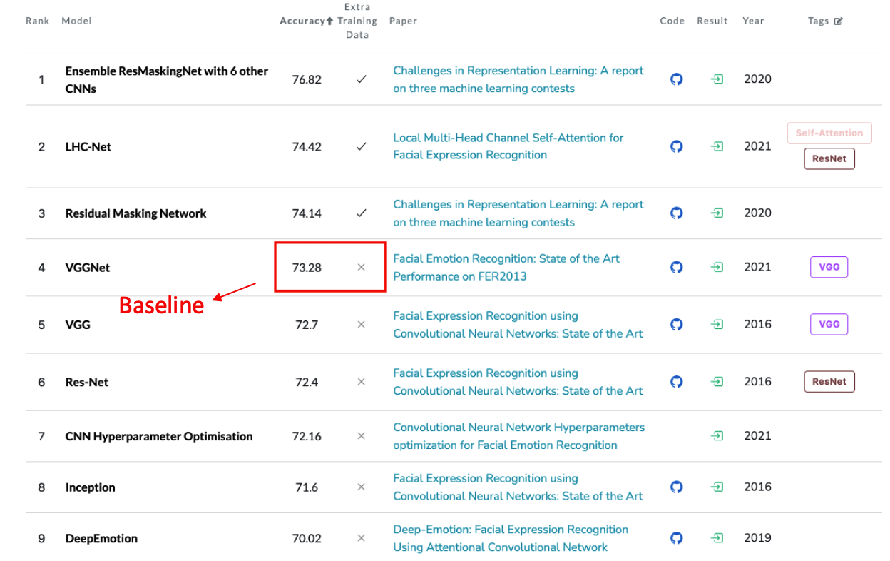
Task: Click the Residual Masking Network model name
Action: pos(135,213)
